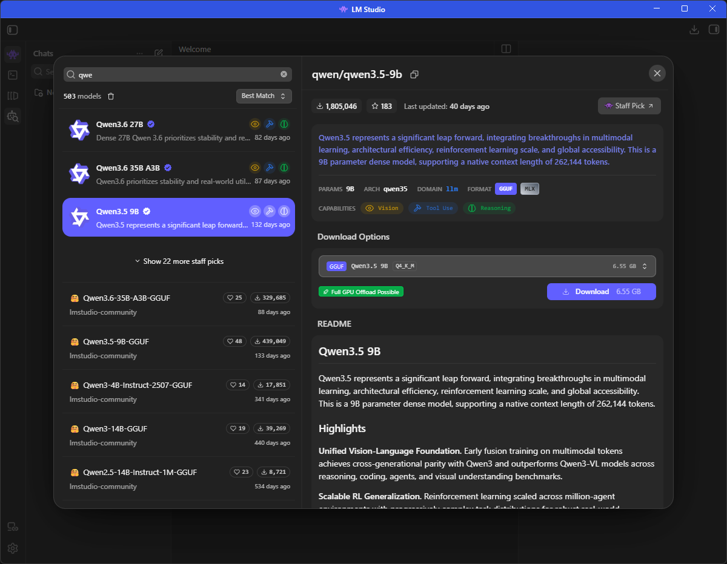The height and width of the screenshot is (564, 727).
Task: Click the 'Highlights' README heading
Action: (x=342, y=428)
